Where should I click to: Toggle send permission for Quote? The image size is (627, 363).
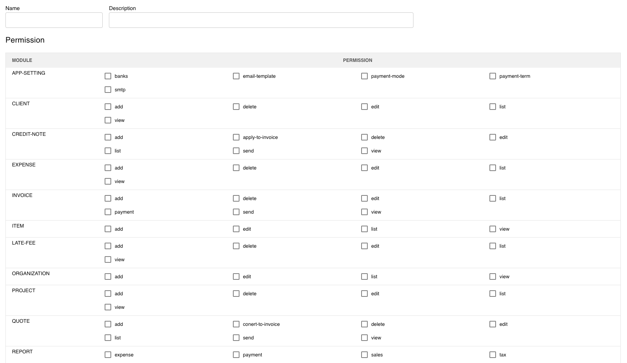point(236,338)
